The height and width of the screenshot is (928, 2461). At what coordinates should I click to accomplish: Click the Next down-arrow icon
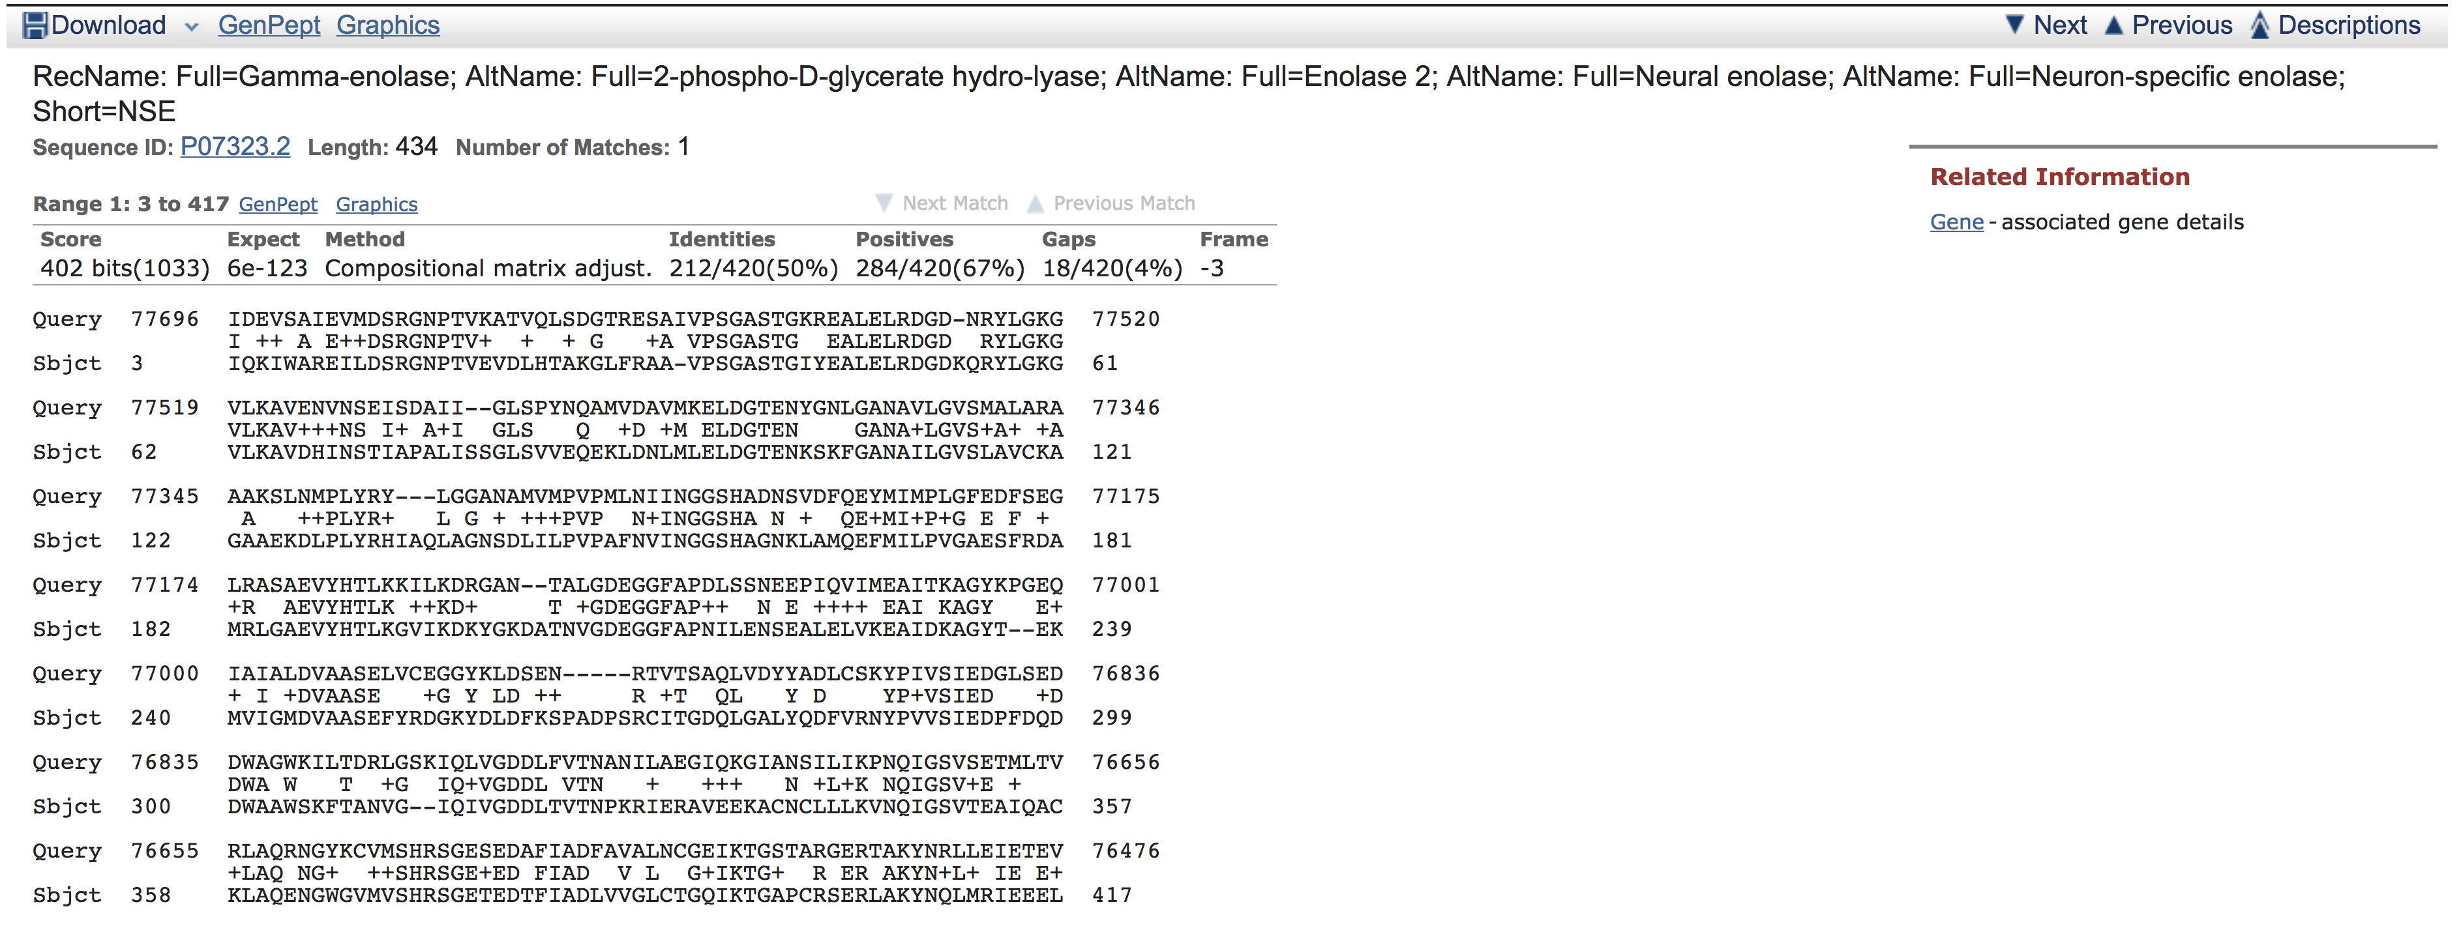coord(2014,25)
